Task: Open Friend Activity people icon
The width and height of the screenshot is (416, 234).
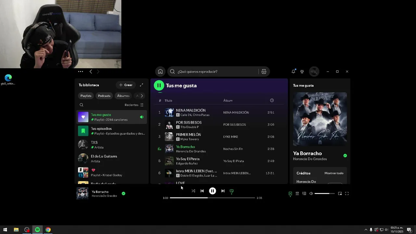Action: pos(302,71)
